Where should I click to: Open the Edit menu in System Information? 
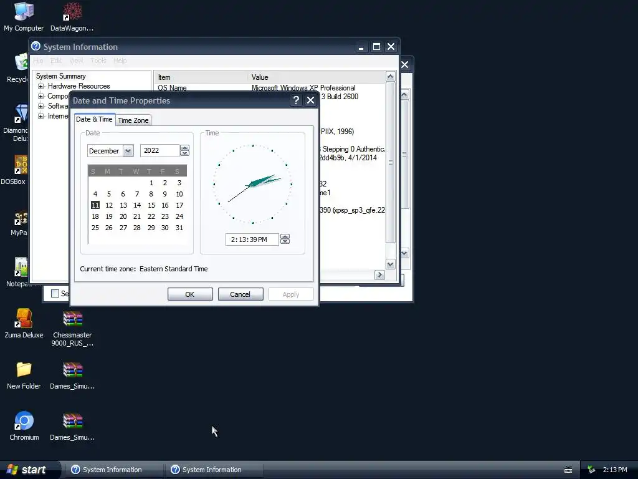55,60
